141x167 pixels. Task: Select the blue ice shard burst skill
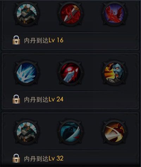27,73
